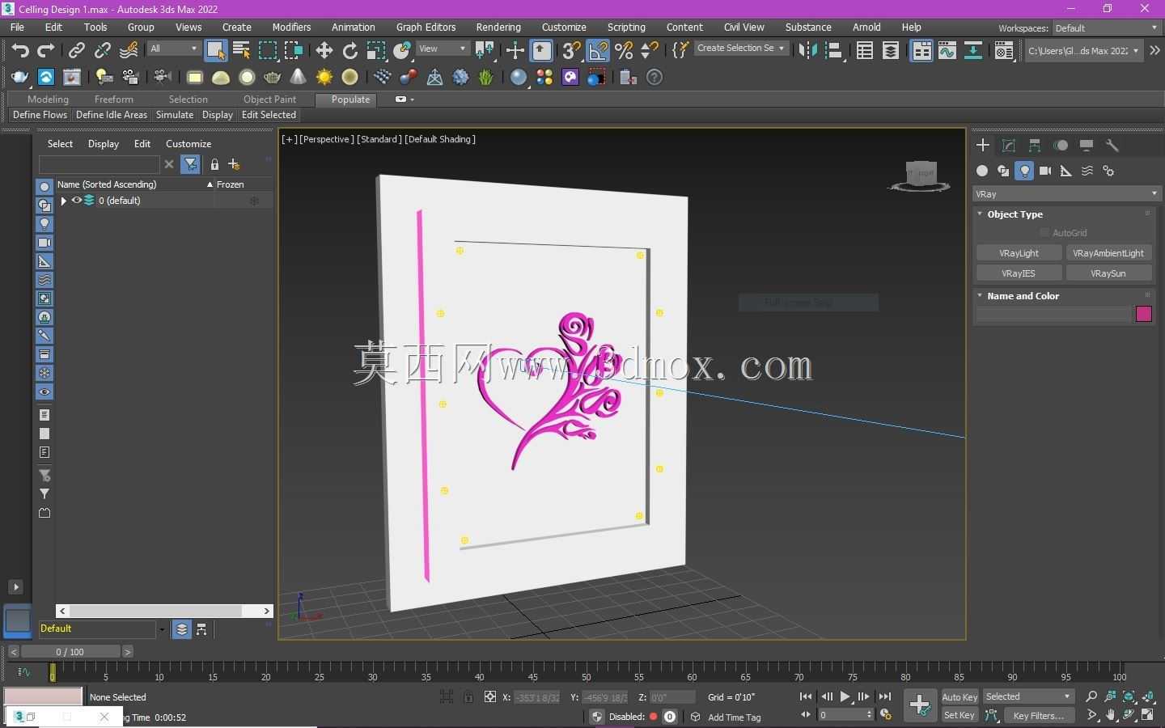Select the Helpers category icon
Image resolution: width=1165 pixels, height=728 pixels.
(1066, 171)
